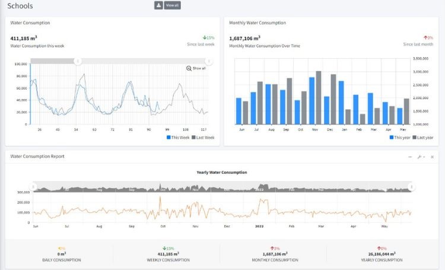Toggle the This Week series in legend

[x=179, y=137]
